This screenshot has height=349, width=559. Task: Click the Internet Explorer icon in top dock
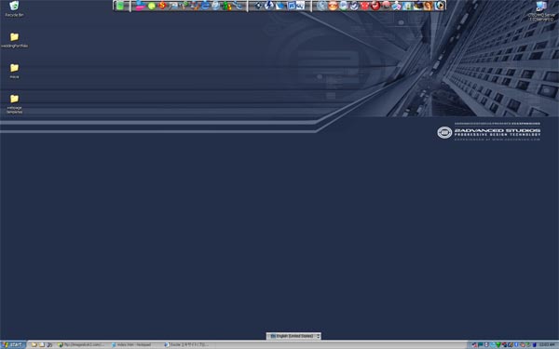click(x=205, y=6)
